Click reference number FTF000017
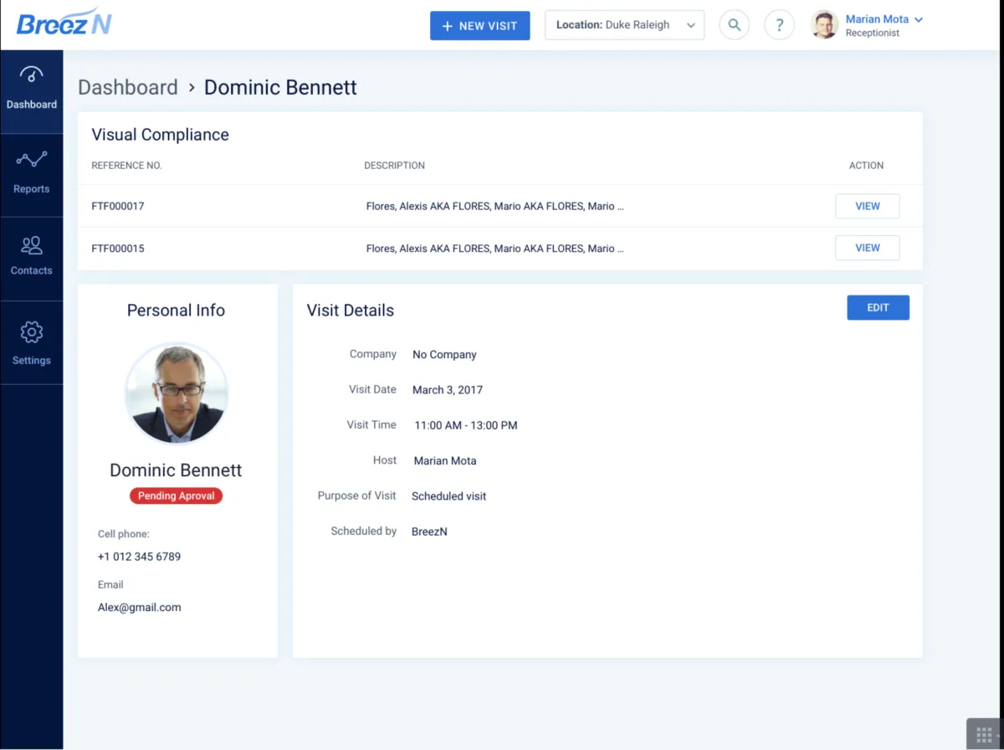Screen dimensions: 1004x750 click(x=118, y=206)
